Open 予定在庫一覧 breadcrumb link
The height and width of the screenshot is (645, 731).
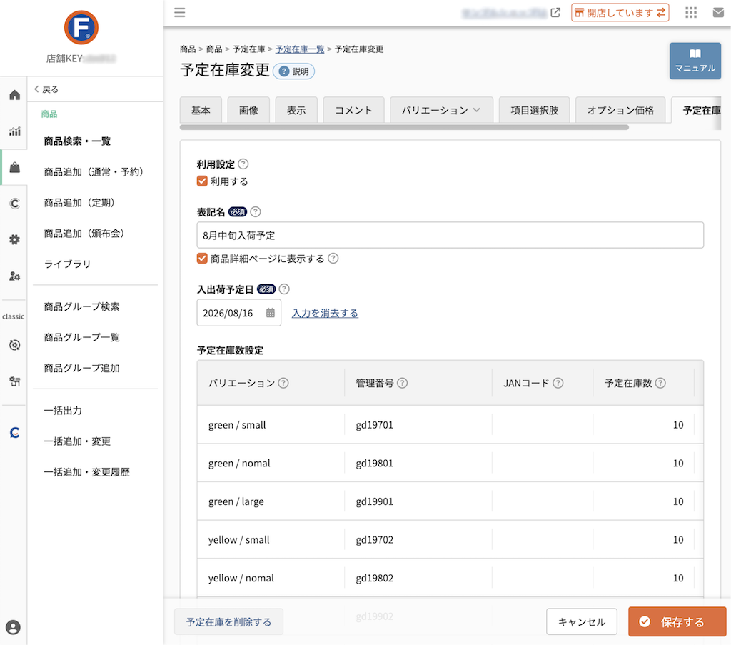[x=300, y=49]
